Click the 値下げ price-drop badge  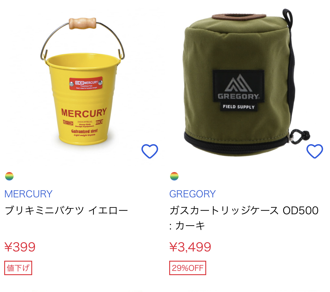18,268
